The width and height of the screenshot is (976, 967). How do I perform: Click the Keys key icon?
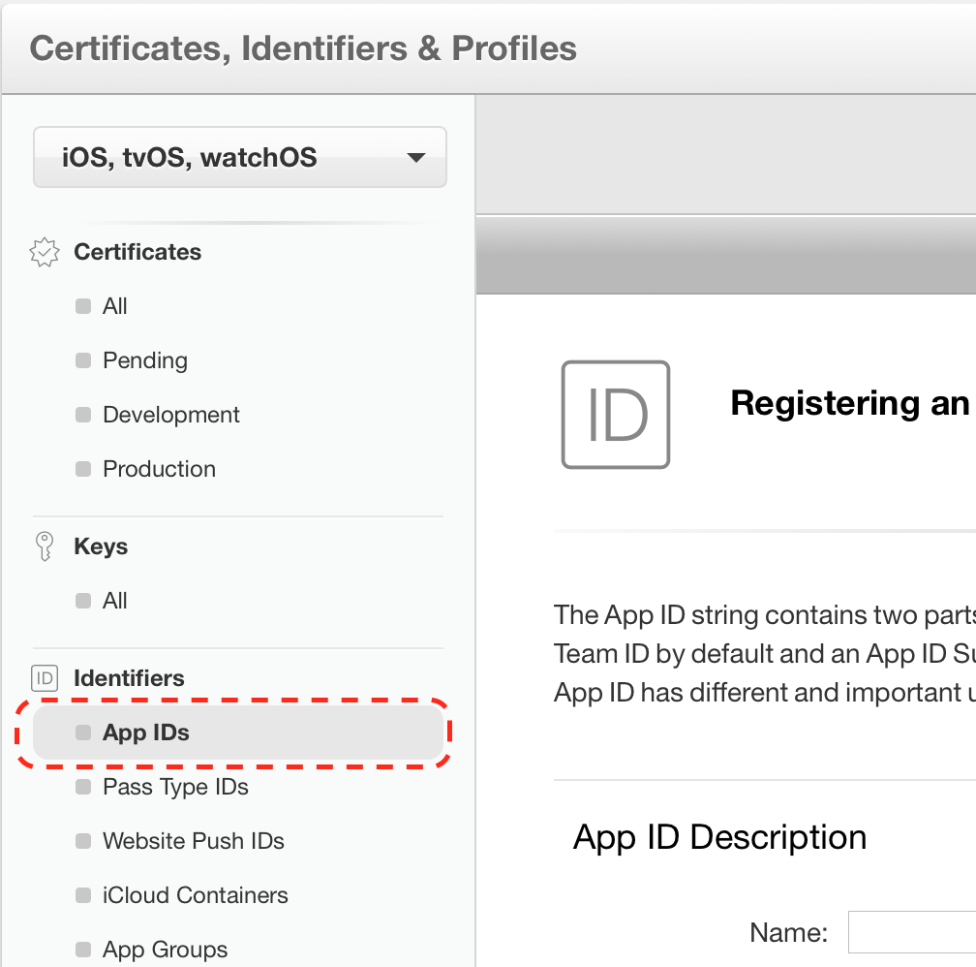(x=45, y=546)
